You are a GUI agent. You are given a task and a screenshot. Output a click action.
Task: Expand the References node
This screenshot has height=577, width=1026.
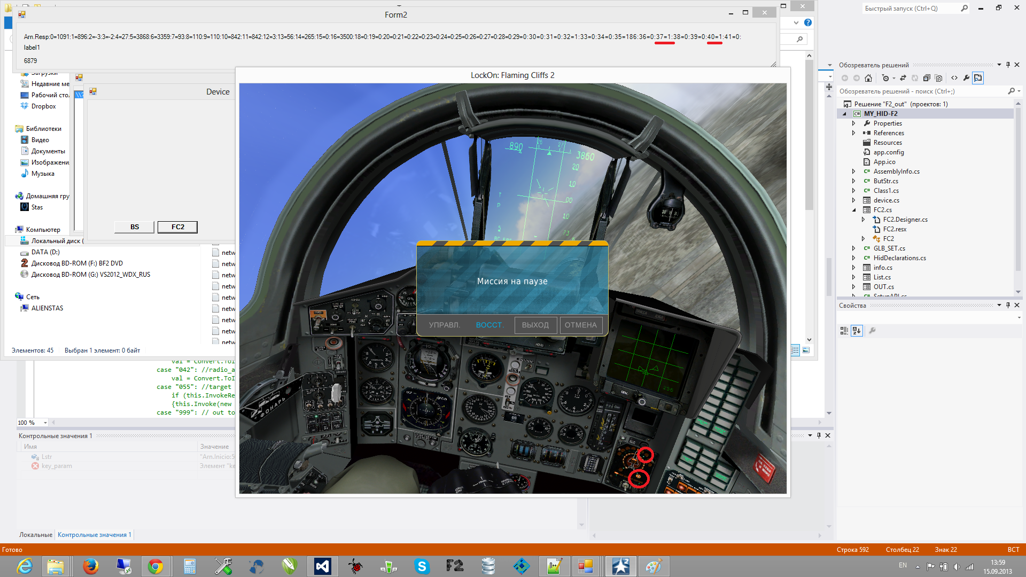point(853,133)
